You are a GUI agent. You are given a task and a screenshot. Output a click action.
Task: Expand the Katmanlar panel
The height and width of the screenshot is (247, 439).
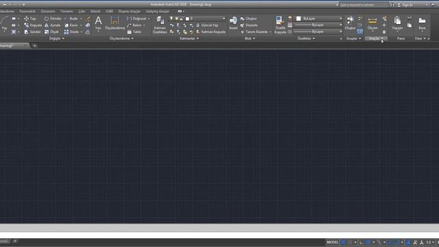(189, 38)
